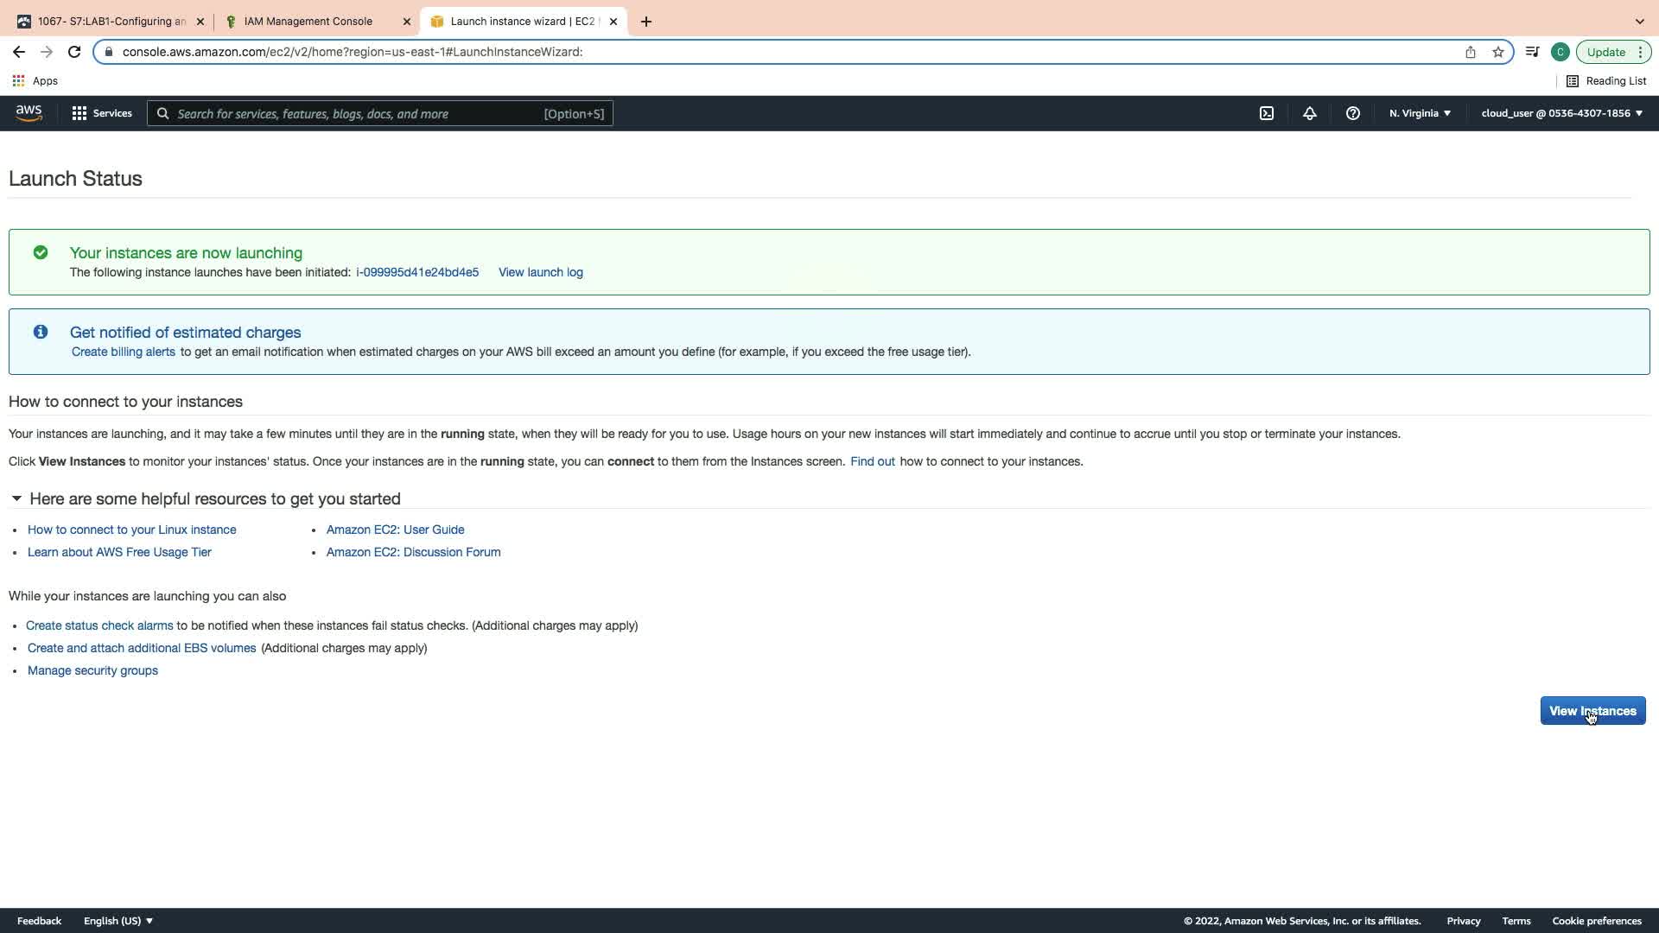Collapse the helpful resources section

[x=16, y=498]
